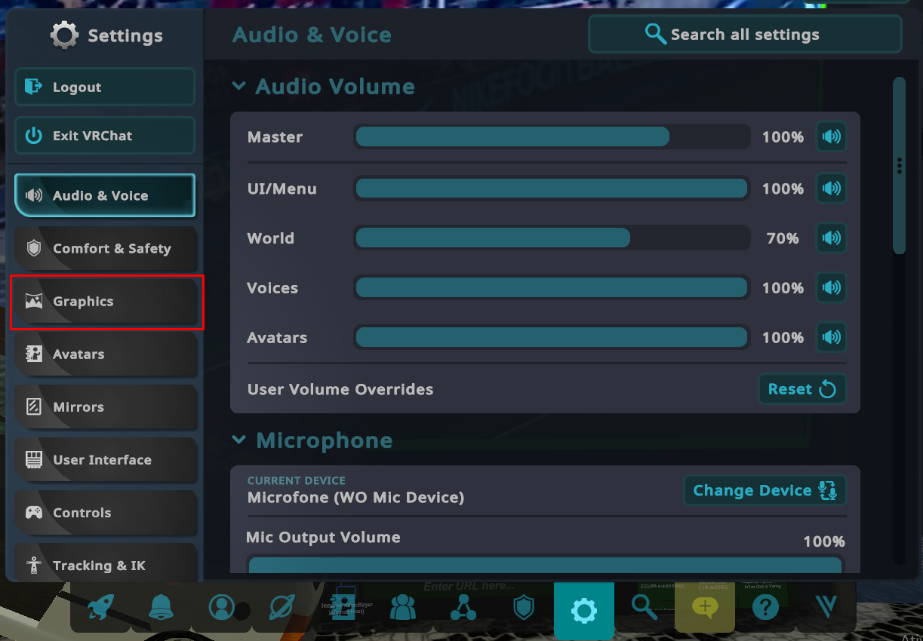Mute the Master volume
Viewport: 923px width, 641px height.
831,137
